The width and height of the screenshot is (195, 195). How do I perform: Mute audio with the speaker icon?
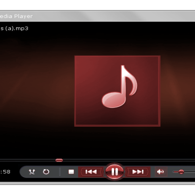pos(160,172)
